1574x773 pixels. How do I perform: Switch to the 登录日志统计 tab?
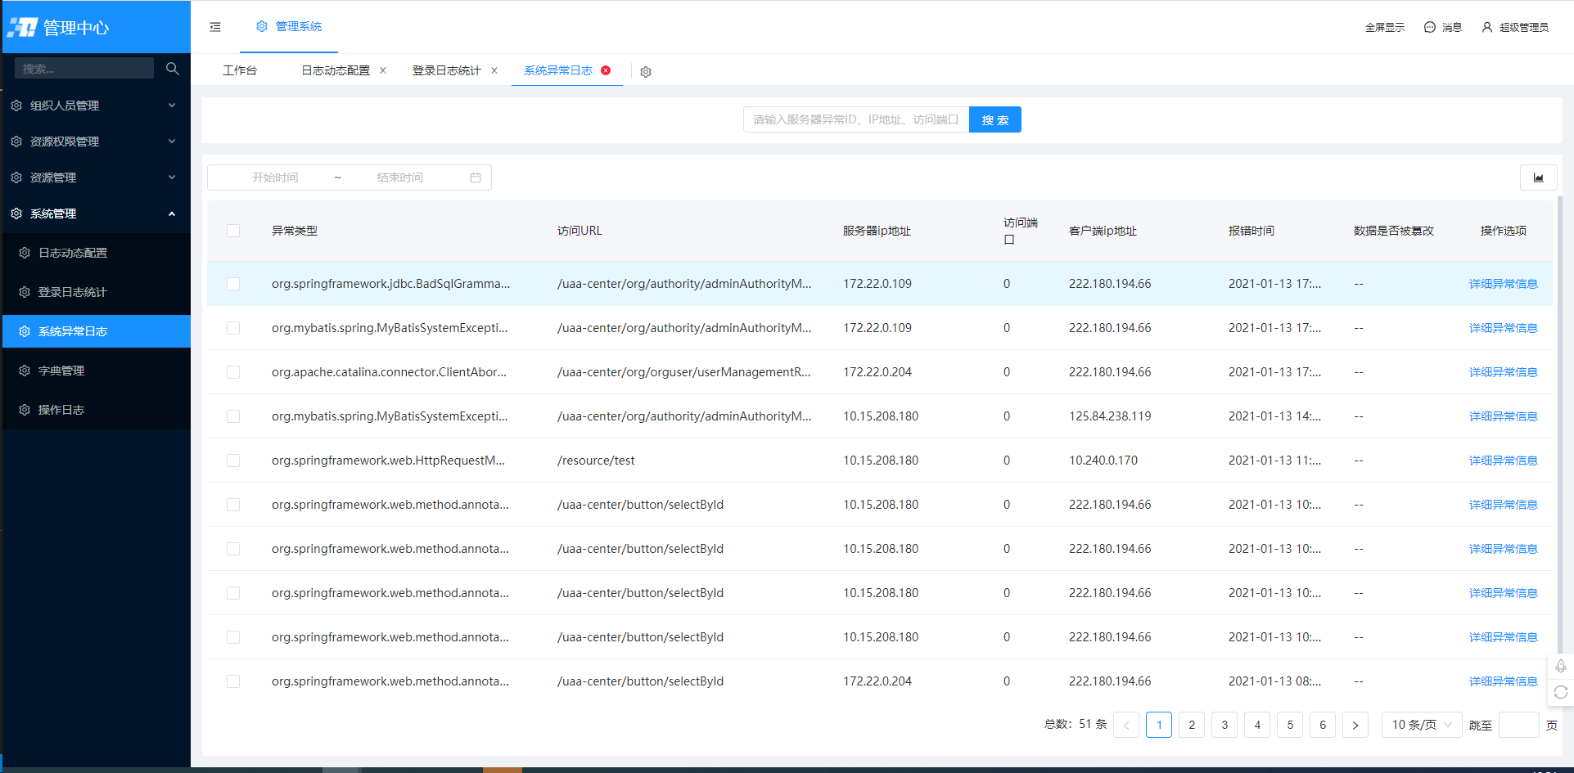pos(446,70)
